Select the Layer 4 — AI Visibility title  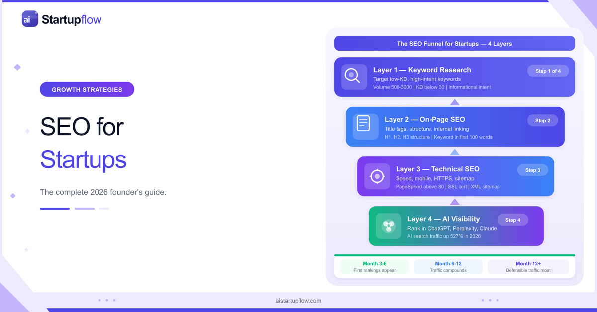click(444, 219)
